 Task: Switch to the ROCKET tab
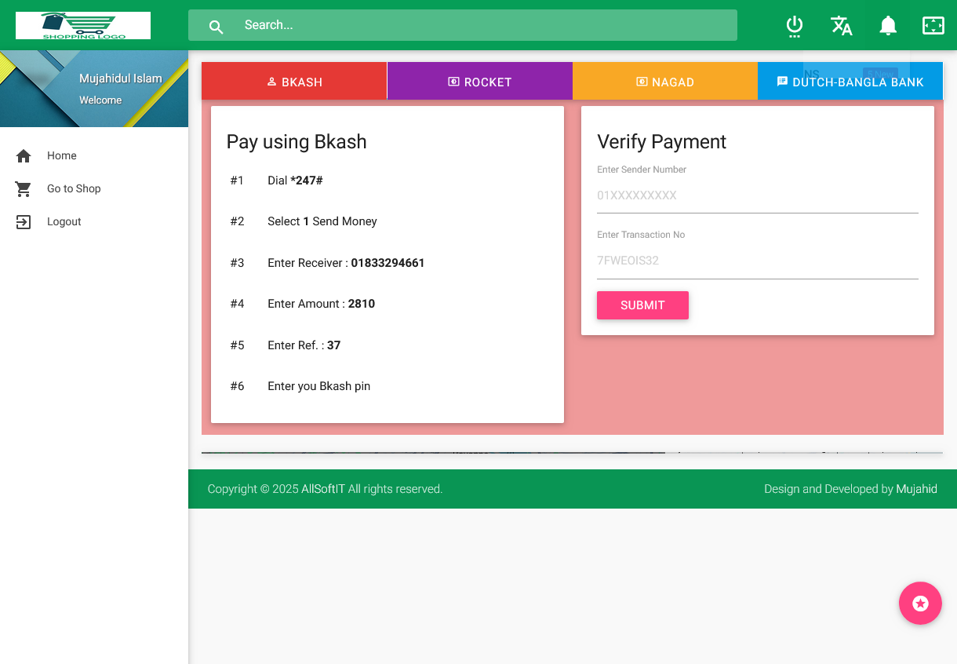480,82
